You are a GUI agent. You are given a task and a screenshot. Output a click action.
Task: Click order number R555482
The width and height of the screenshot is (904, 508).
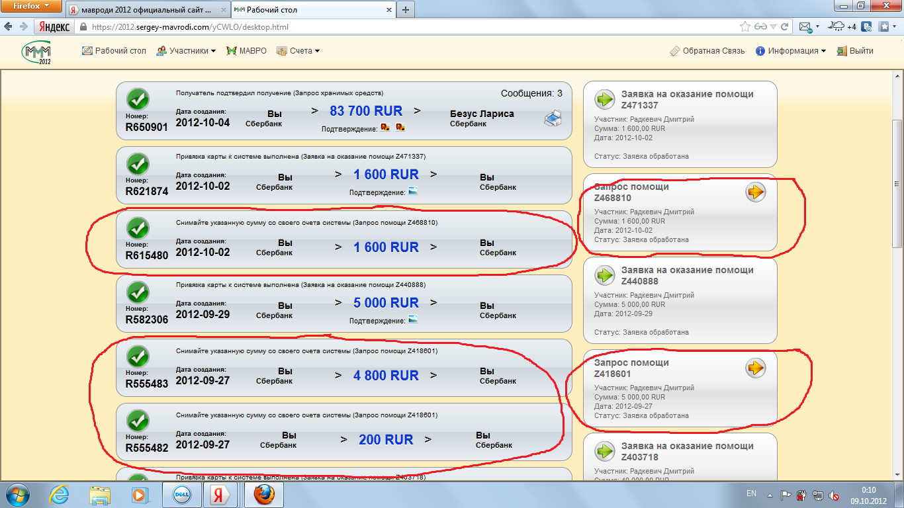[147, 448]
